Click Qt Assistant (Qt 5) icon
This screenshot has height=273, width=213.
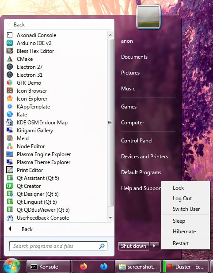[x=10, y=178]
